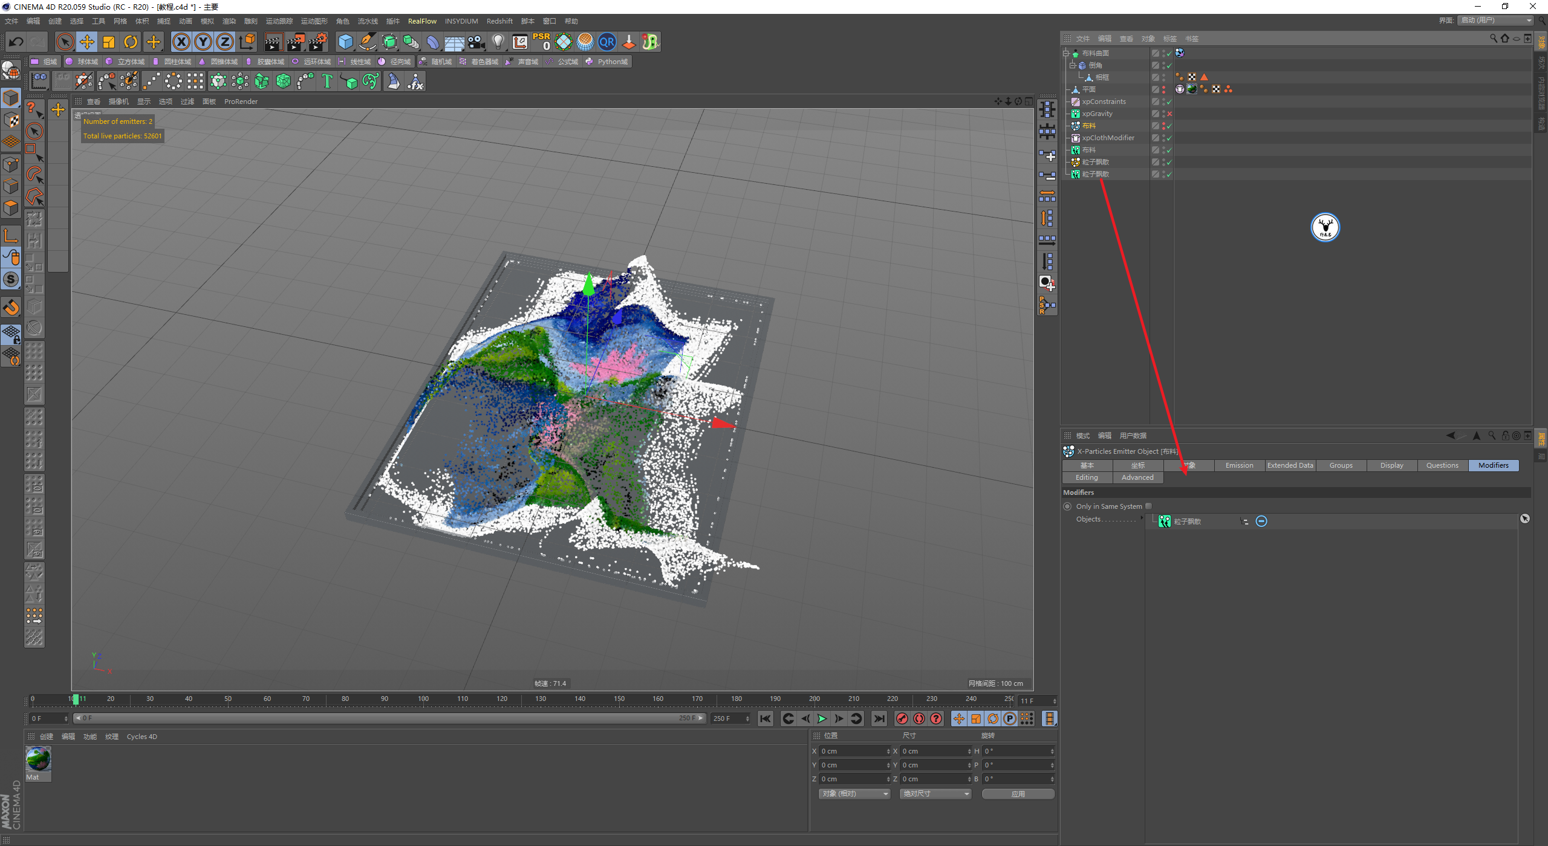This screenshot has width=1548, height=846.
Task: Add a Cube primitive object
Action: pos(345,42)
